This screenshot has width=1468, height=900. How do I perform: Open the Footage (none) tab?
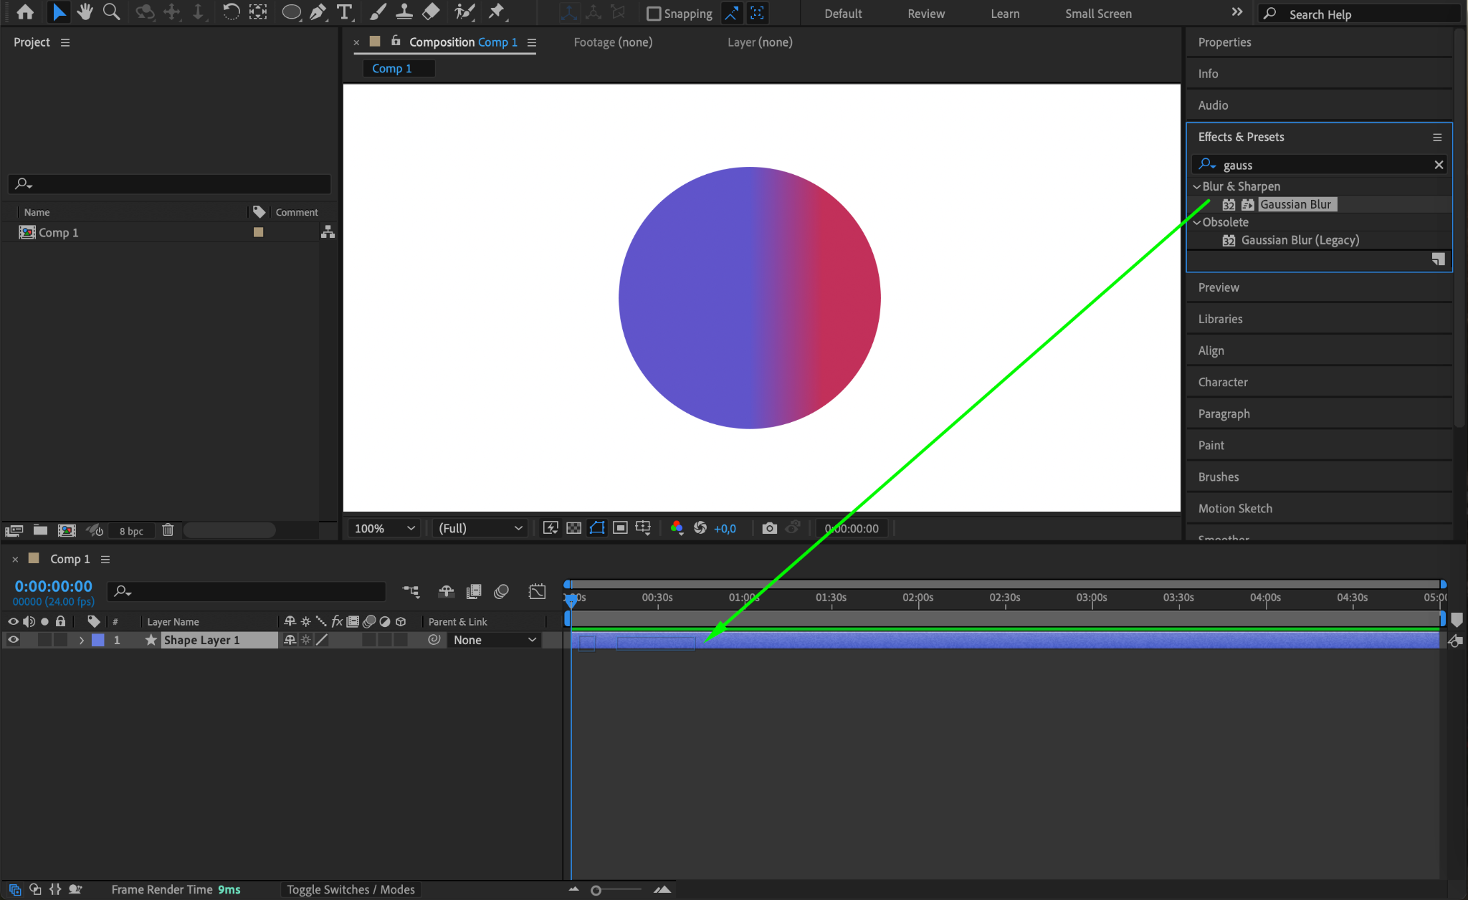[613, 42]
